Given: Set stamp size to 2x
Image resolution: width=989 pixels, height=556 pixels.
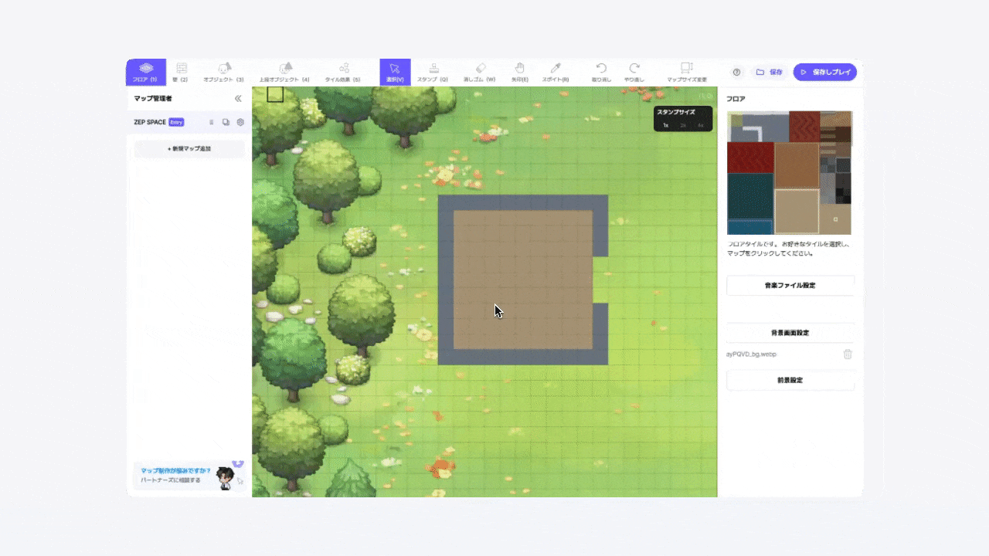Looking at the screenshot, I should click(x=683, y=125).
